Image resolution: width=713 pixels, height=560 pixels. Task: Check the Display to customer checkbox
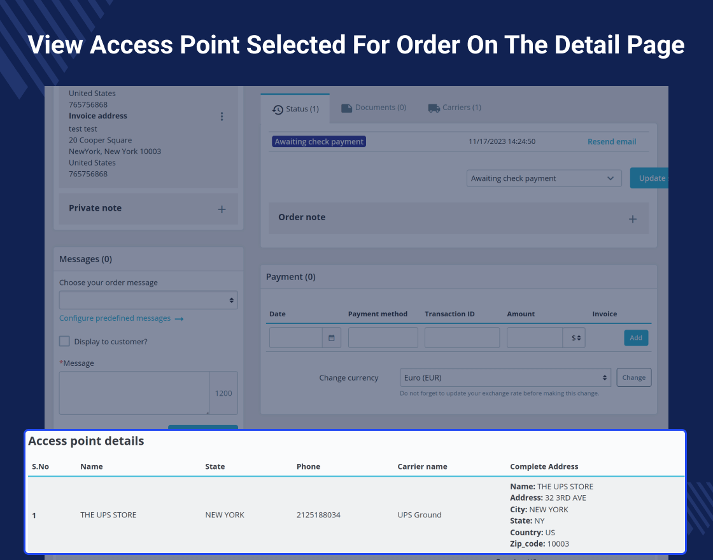point(64,341)
